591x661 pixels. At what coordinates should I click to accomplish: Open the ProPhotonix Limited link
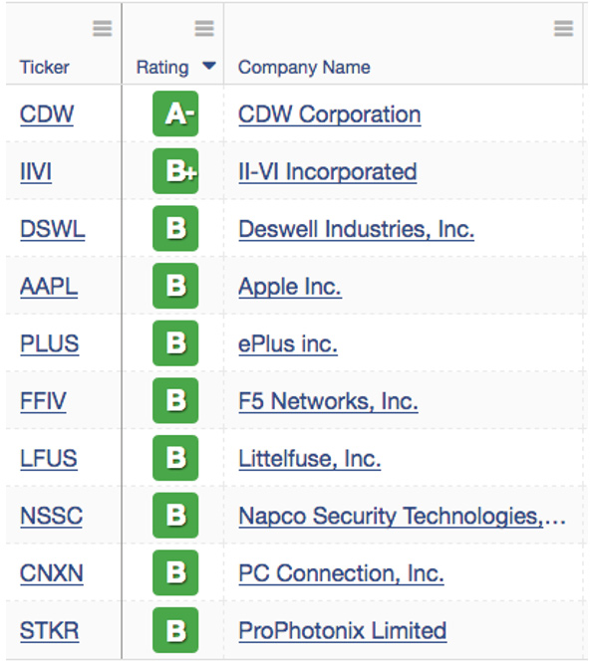point(343,631)
